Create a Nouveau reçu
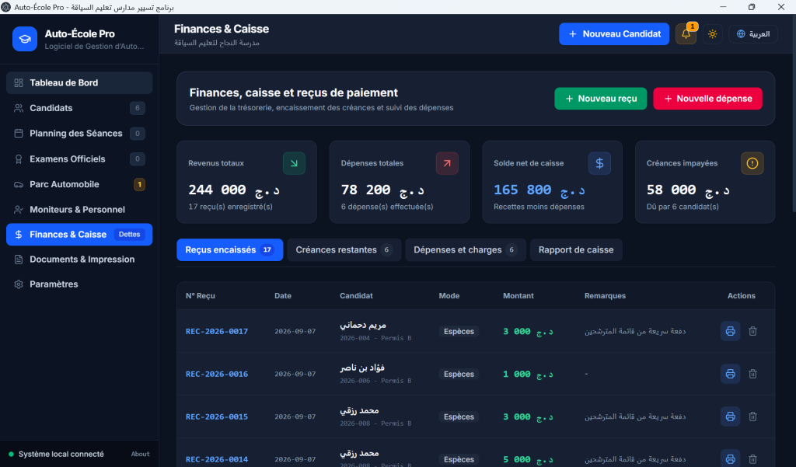 click(x=601, y=99)
